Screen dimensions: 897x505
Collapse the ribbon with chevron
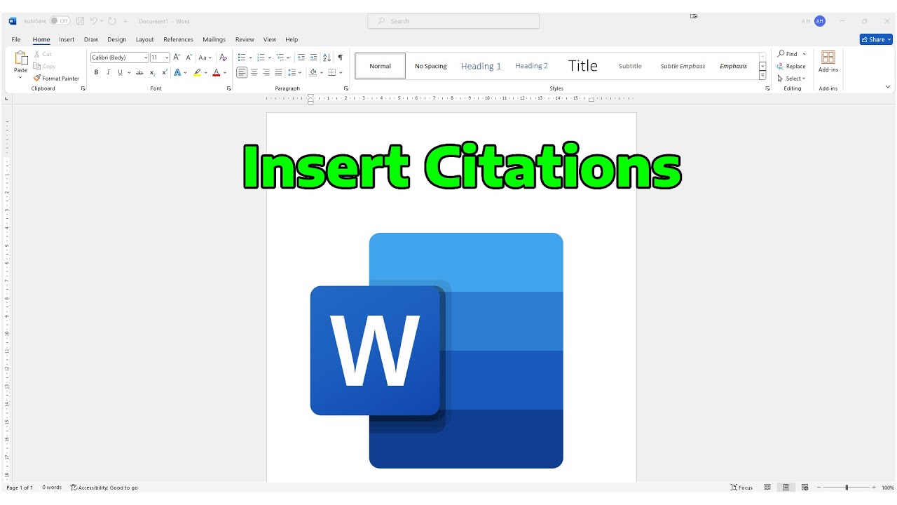pyautogui.click(x=888, y=87)
